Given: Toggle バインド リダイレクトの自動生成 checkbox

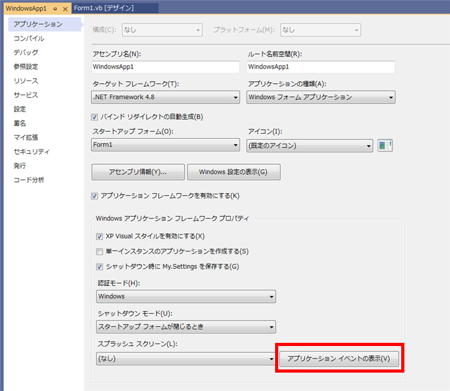Looking at the screenshot, I should [94, 117].
